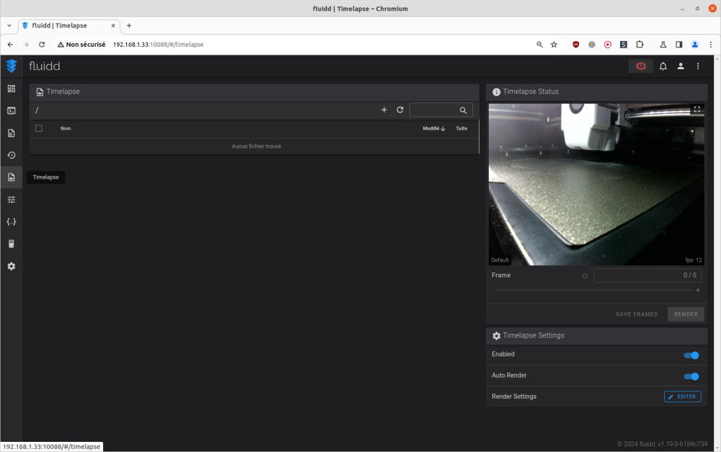
Task: Open the Configuration files page in sidebar
Action: pyautogui.click(x=12, y=221)
